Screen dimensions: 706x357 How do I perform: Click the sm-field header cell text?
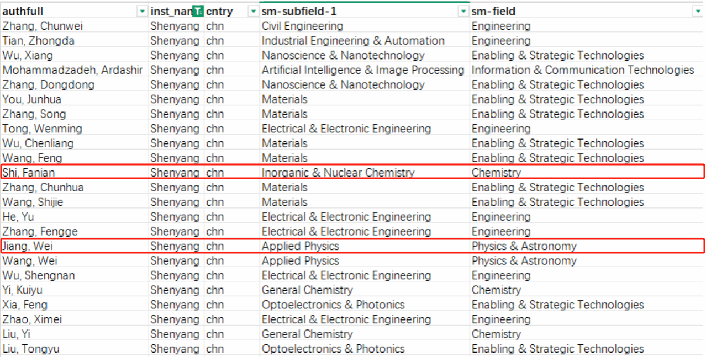click(493, 12)
